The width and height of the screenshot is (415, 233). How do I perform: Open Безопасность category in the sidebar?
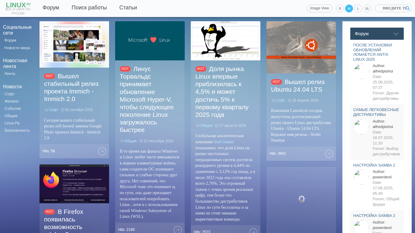[x=17, y=130]
